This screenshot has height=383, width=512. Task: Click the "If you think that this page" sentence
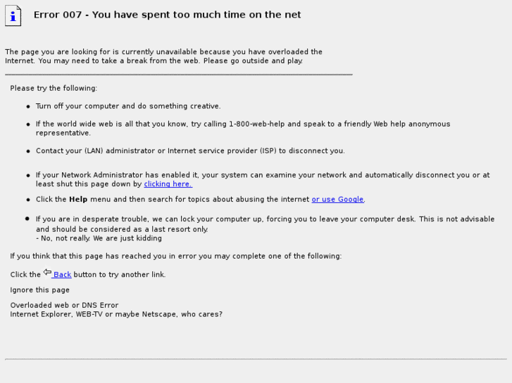point(175,257)
